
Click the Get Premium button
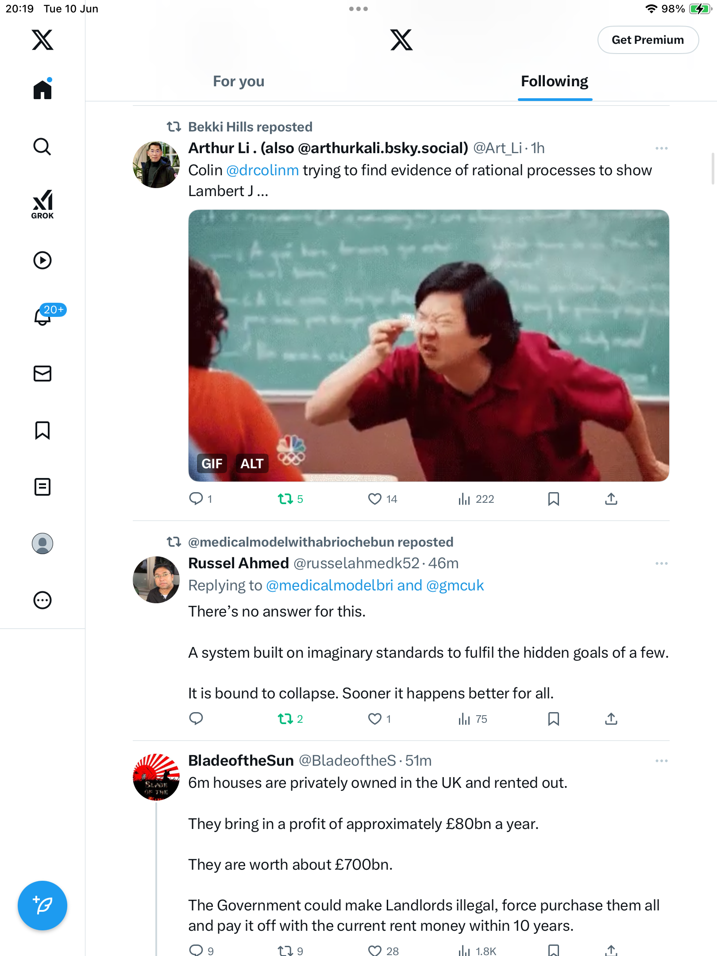point(648,40)
